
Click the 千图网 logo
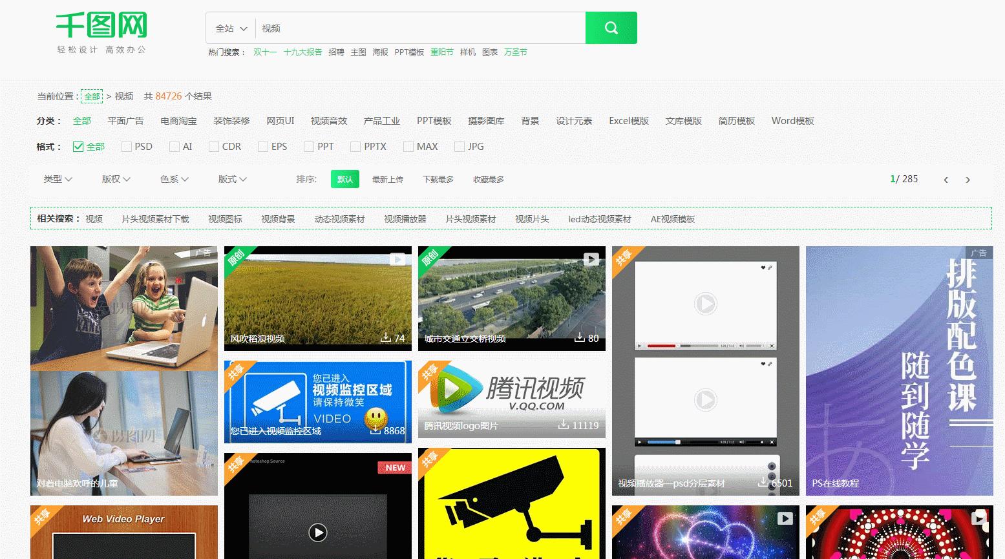(x=102, y=26)
